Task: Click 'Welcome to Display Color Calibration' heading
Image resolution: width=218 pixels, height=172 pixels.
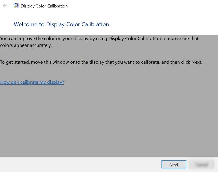Action: click(61, 24)
